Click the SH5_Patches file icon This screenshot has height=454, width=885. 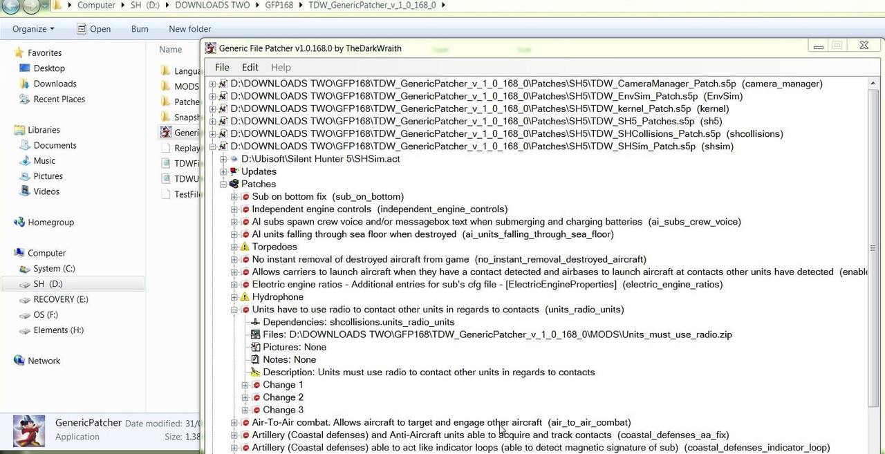(223, 121)
